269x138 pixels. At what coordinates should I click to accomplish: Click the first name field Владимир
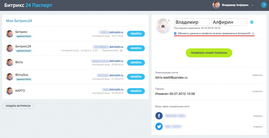pyautogui.click(x=192, y=22)
